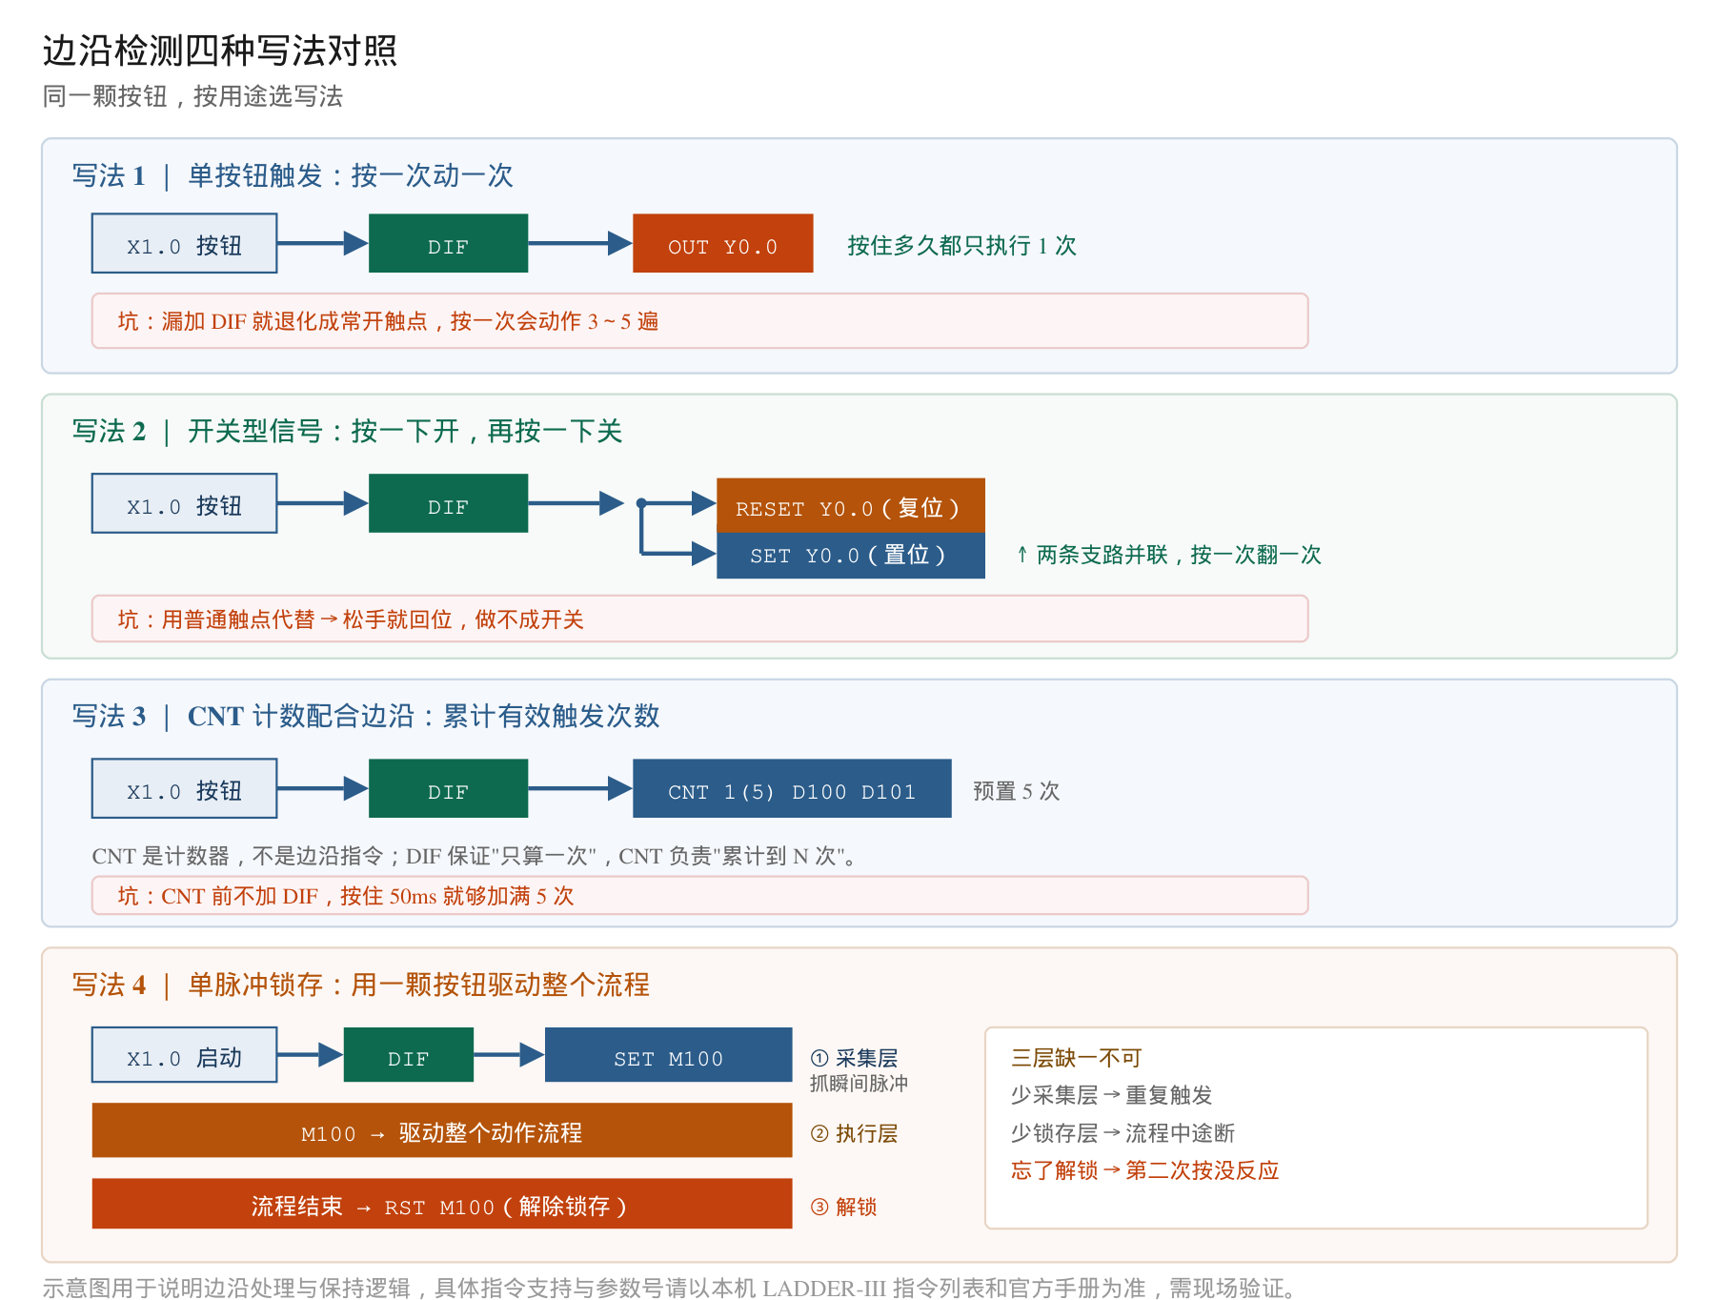Screen dimensions: 1719x1300
Task: Click heading 写法 3 CNT 计数配合边沿
Action: 366,716
